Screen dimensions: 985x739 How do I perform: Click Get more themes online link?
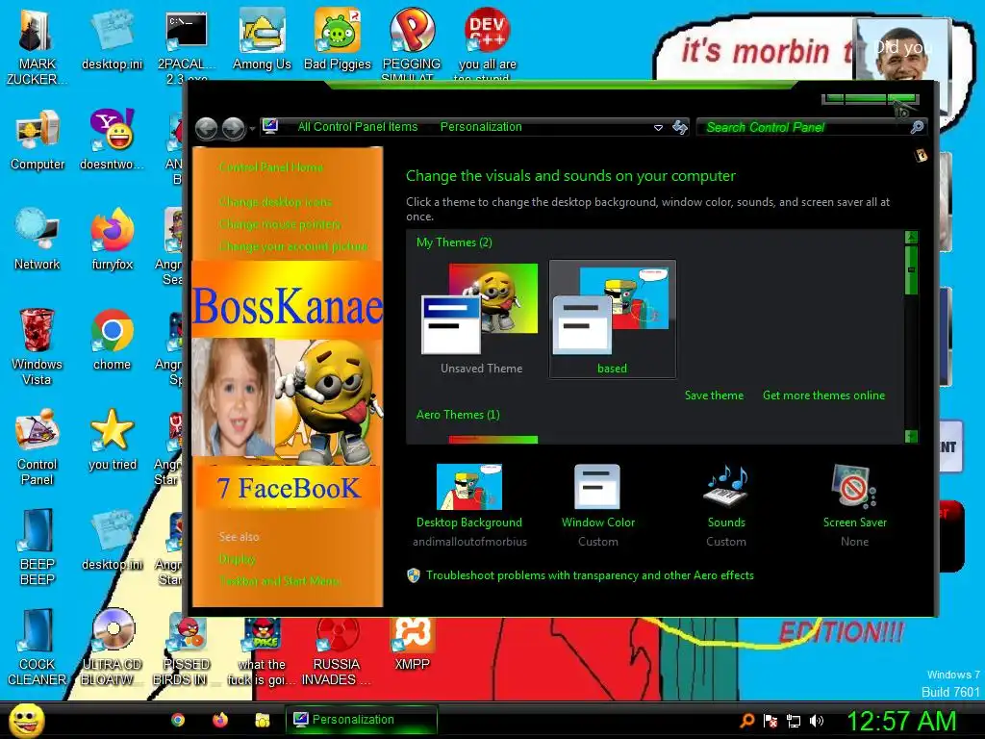pyautogui.click(x=823, y=395)
